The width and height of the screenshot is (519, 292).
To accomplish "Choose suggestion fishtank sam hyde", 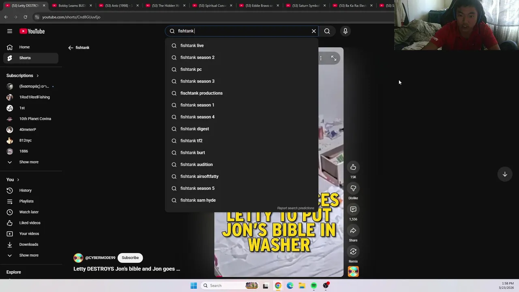I will [242, 200].
